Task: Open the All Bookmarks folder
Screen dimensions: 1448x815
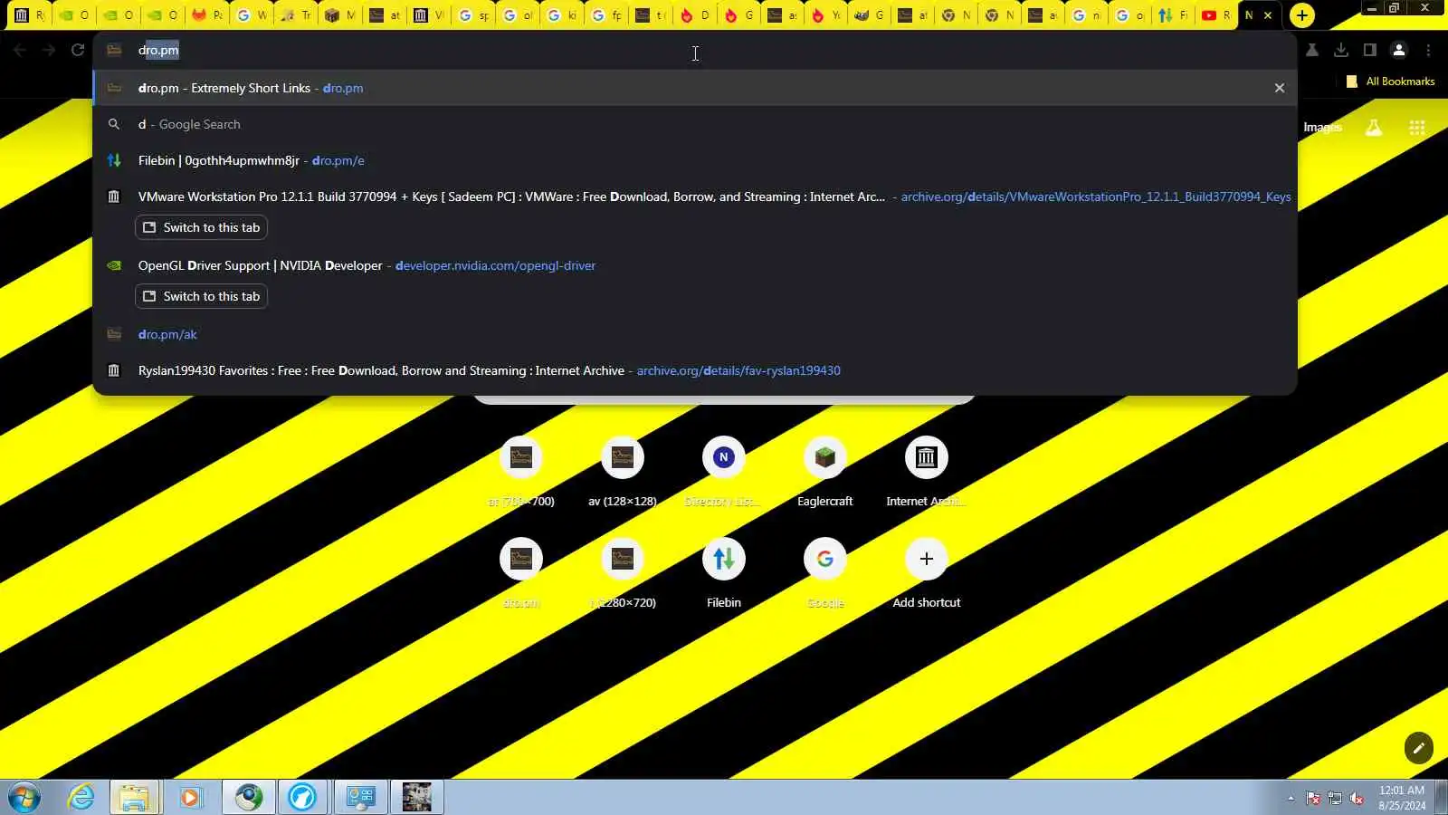Action: click(x=1390, y=81)
